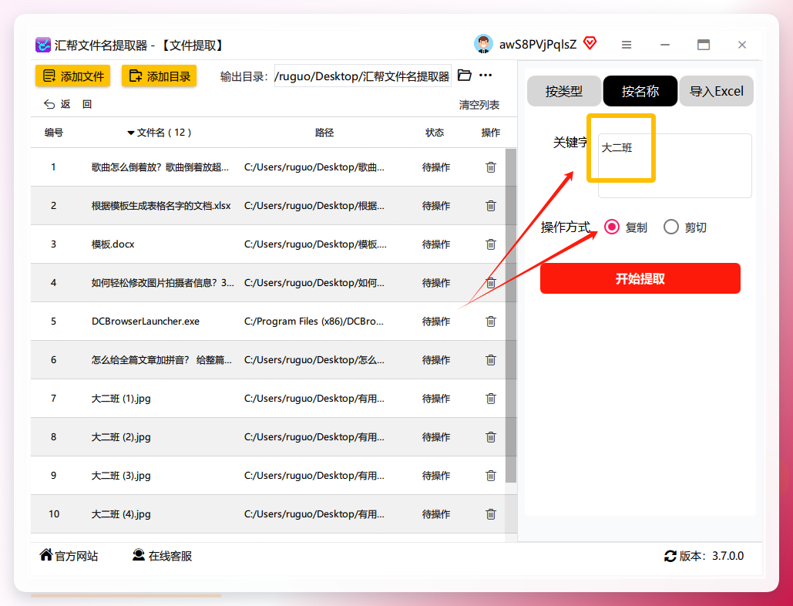Click username awS8PVjPqlsZ
Viewport: 793px width, 606px height.
click(538, 45)
